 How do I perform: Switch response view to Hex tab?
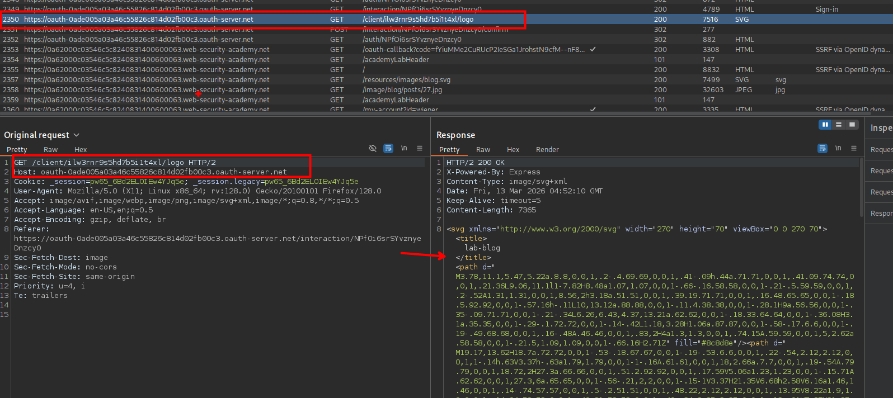513,150
